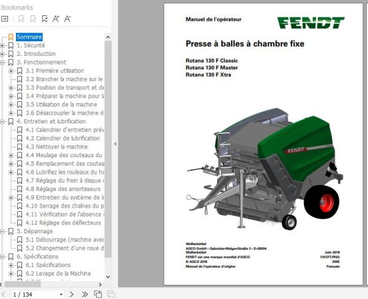Open bookmark 6.2 Levage de la Machine
Screen dimensions: 368x299
[x=58, y=274]
